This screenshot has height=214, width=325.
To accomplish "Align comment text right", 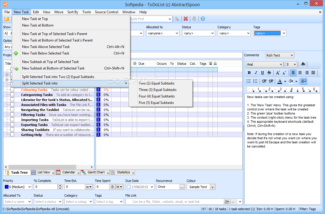I will pyautogui.click(x=307, y=73).
